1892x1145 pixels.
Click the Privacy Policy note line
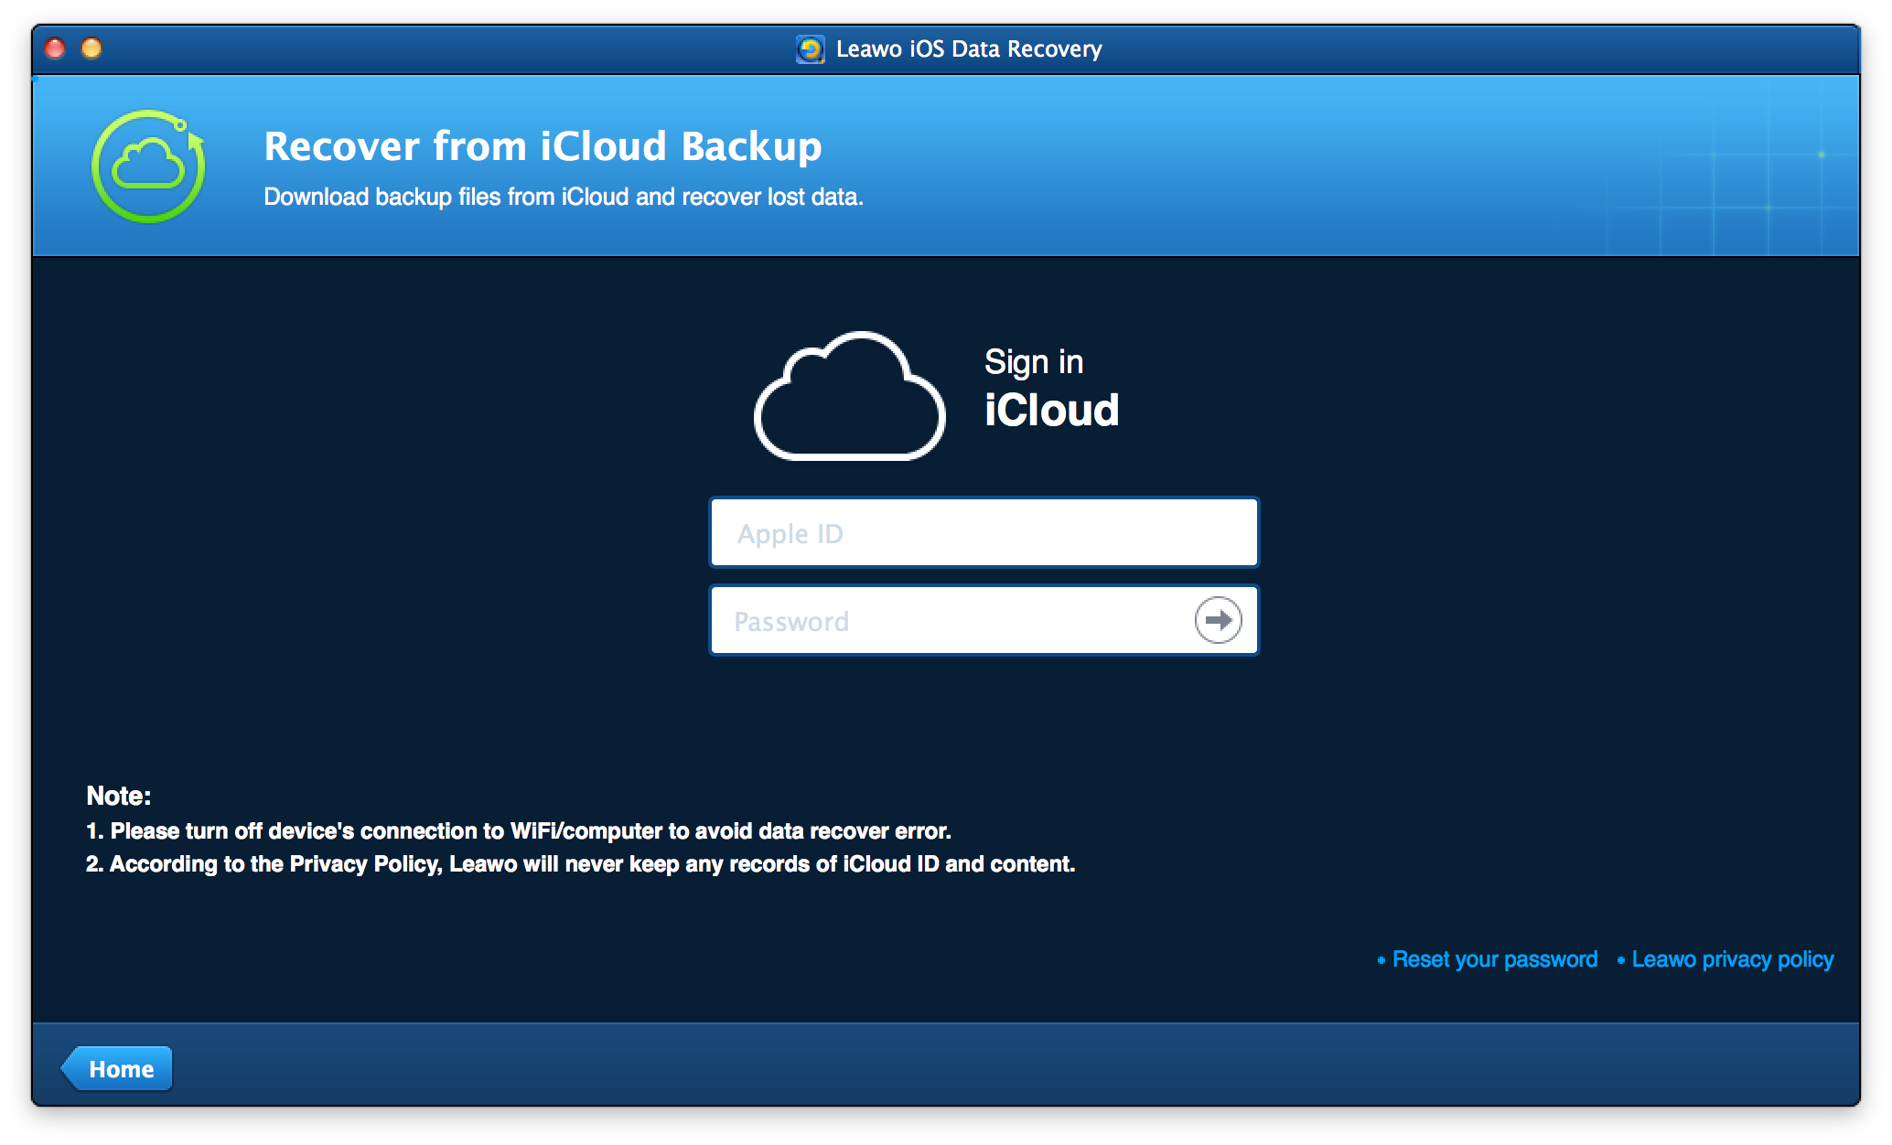[x=580, y=864]
